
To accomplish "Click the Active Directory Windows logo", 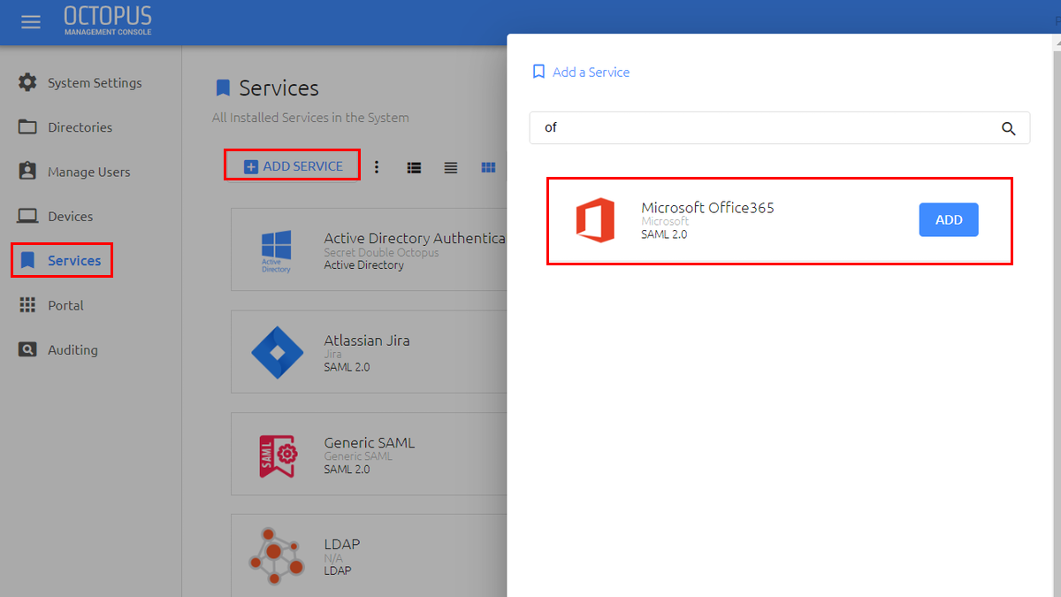I will click(x=276, y=250).
